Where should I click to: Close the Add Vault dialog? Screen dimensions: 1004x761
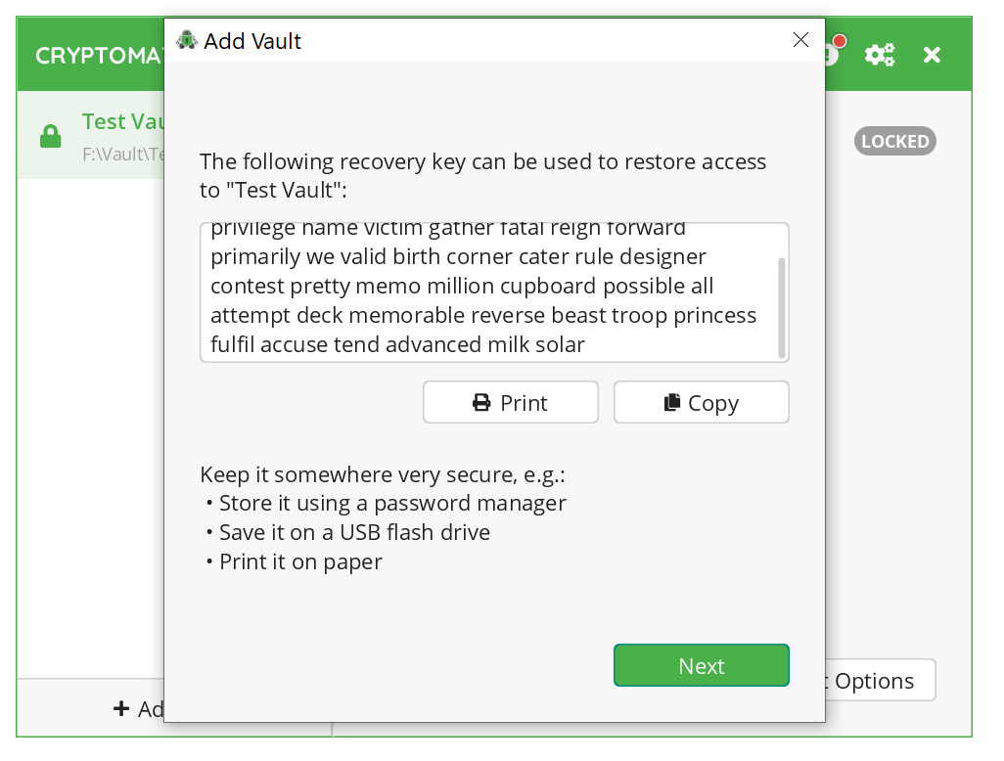coord(800,40)
